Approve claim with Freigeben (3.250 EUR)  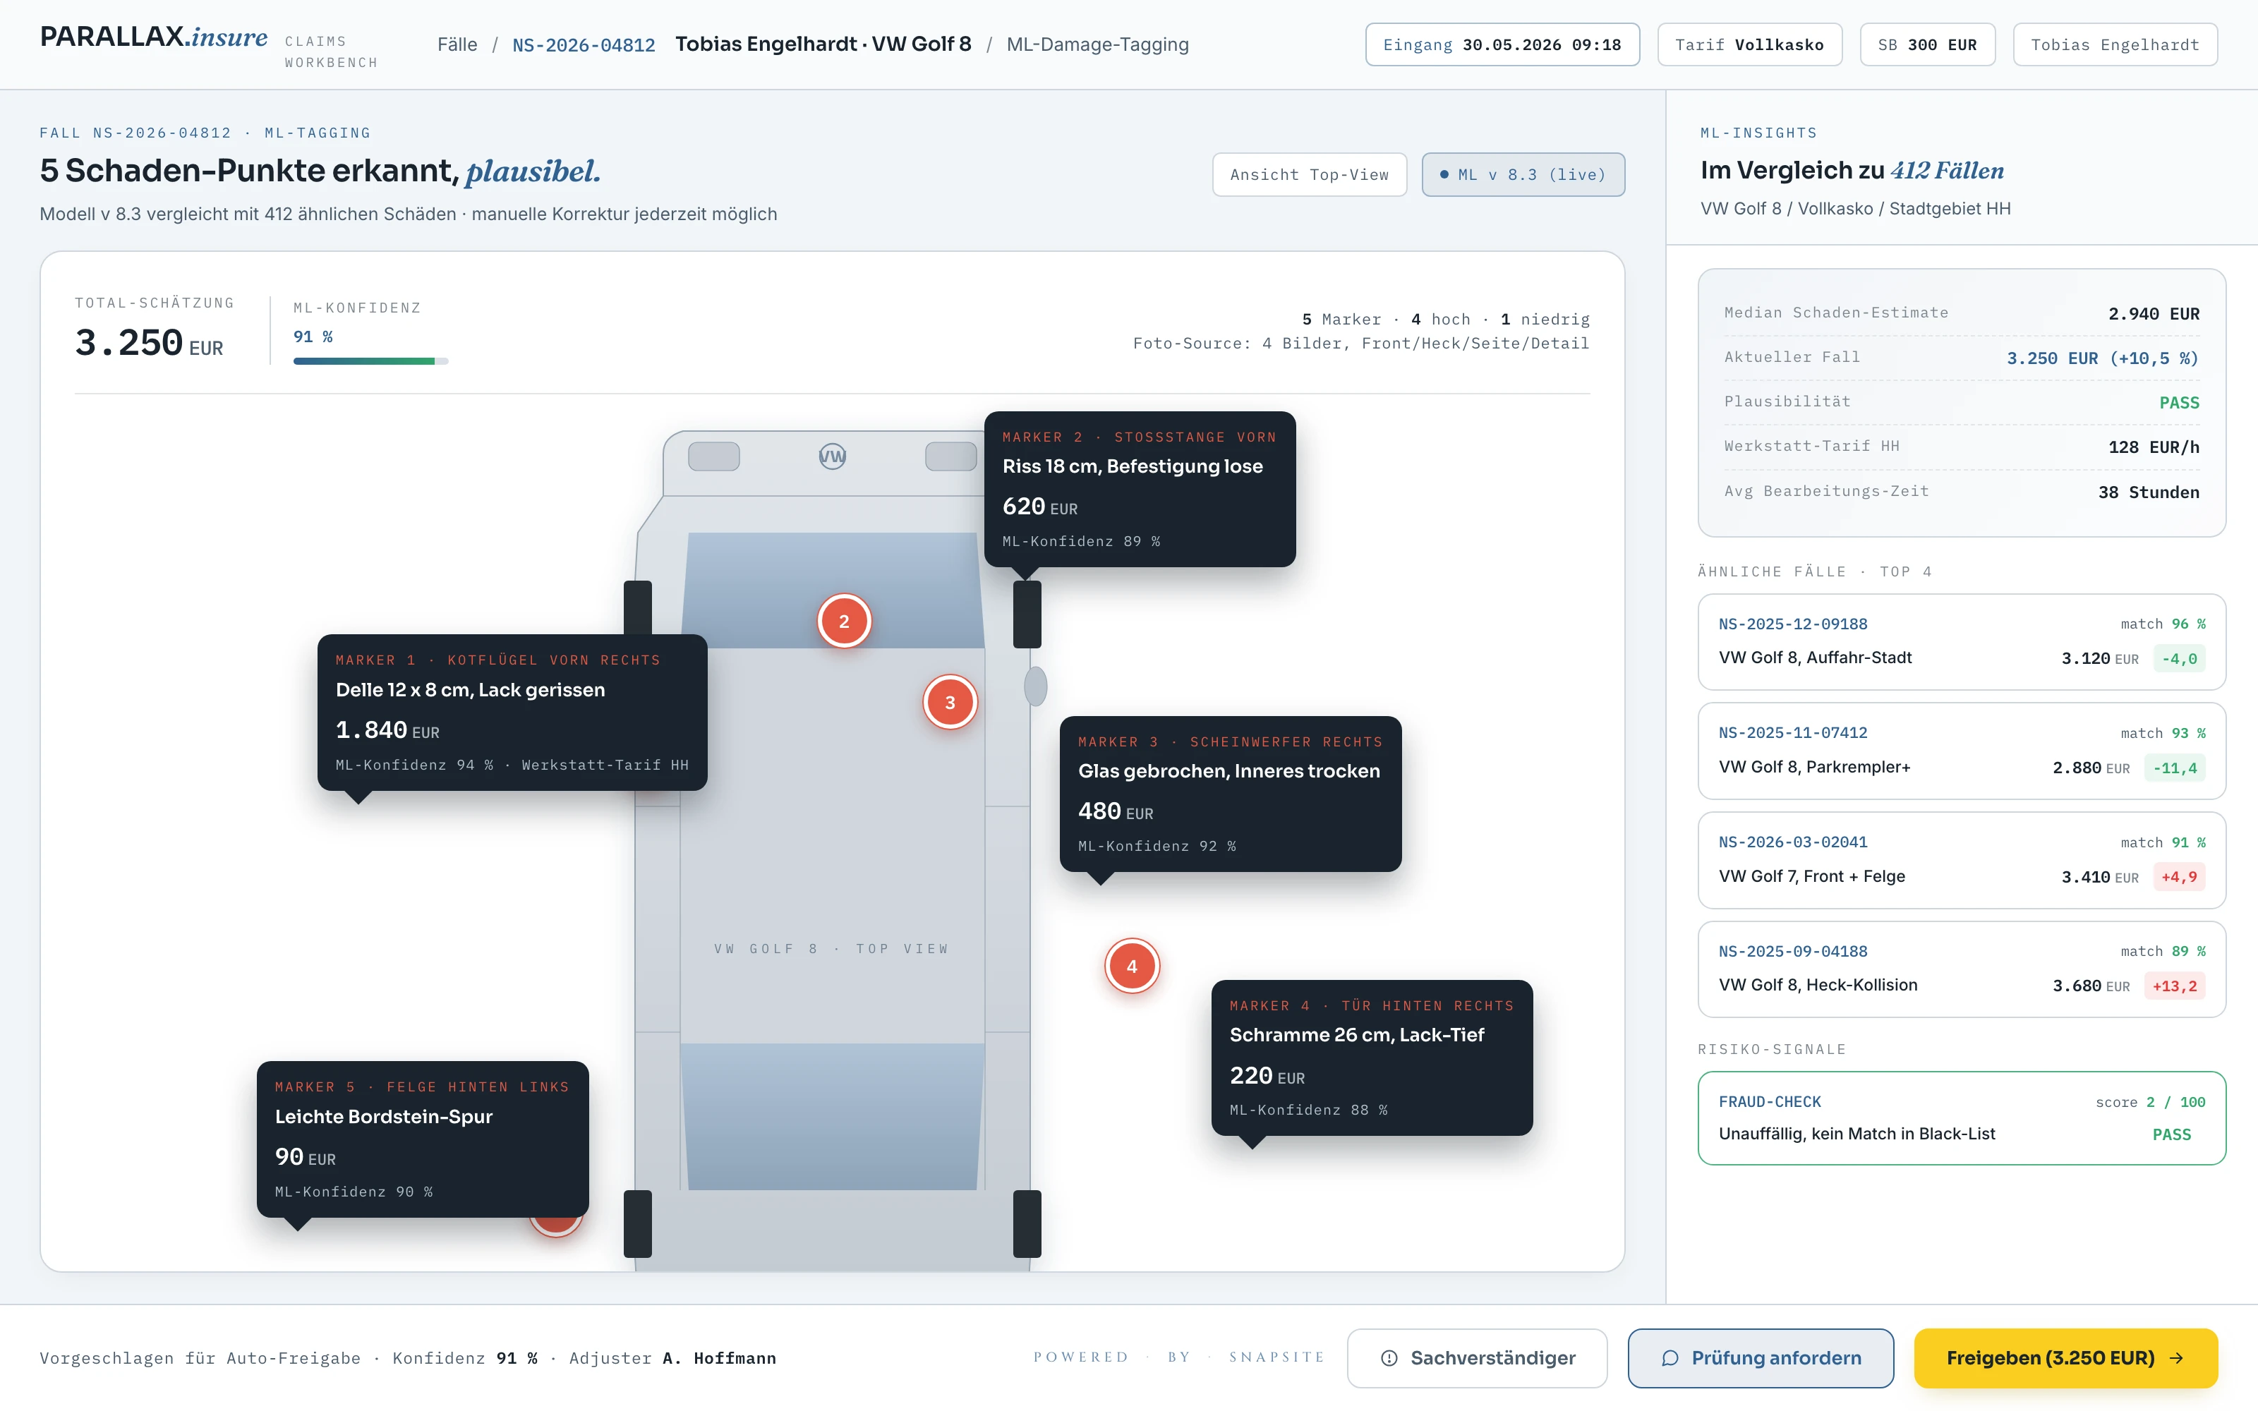tap(2065, 1358)
